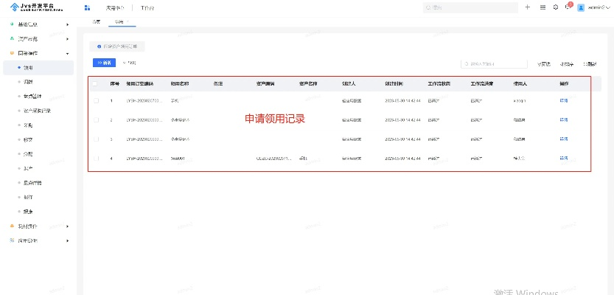614x295 pixels.
Task: Click the orange 耗材 sidebar icon
Action: point(12,226)
